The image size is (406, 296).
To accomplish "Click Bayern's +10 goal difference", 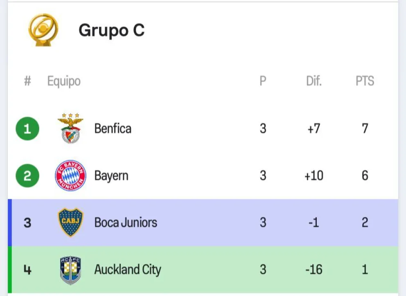I will click(314, 176).
